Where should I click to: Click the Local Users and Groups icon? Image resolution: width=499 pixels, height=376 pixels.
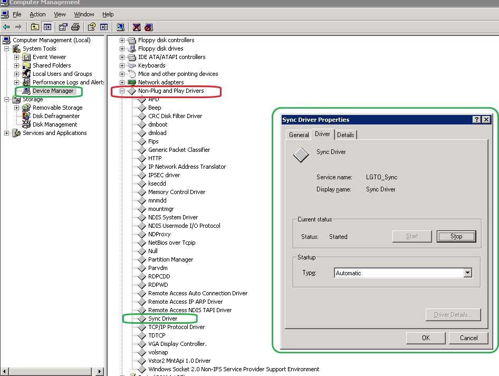pos(26,74)
